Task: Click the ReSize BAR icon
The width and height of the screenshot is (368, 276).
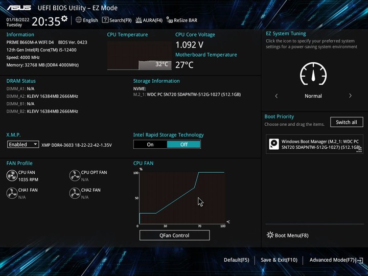Action: click(170, 20)
